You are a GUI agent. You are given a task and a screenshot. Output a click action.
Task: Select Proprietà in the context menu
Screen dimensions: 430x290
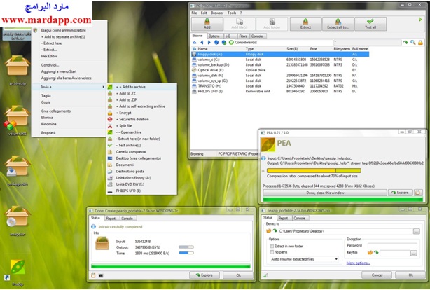[x=69, y=133]
